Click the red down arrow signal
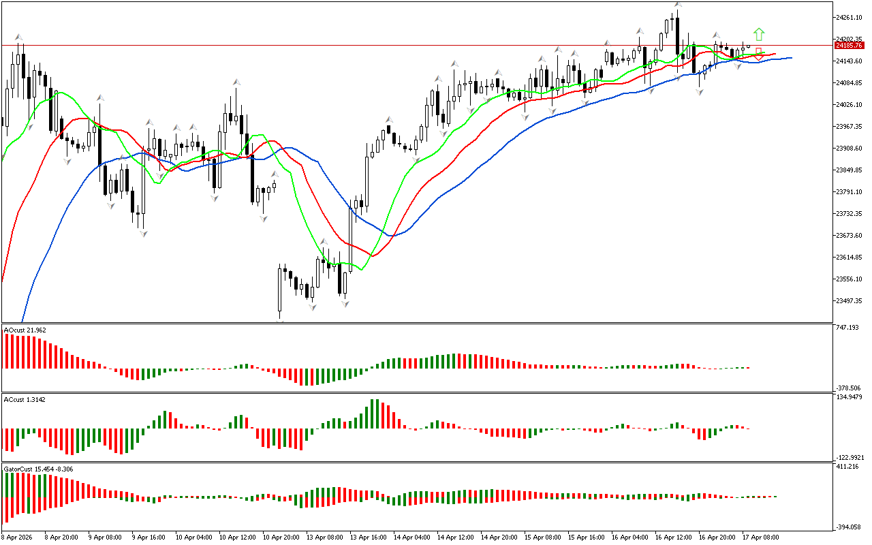 (x=758, y=54)
